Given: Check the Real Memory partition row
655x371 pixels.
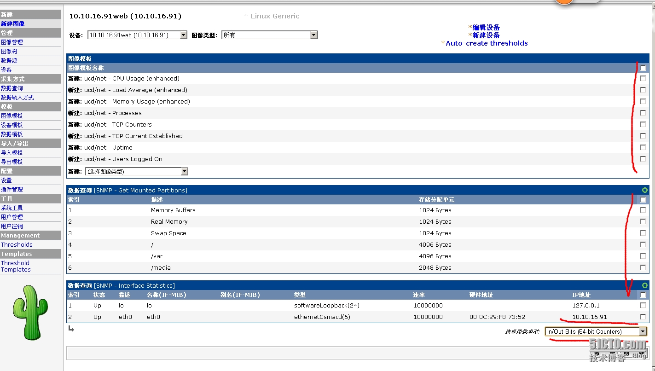Looking at the screenshot, I should pyautogui.click(x=643, y=221).
